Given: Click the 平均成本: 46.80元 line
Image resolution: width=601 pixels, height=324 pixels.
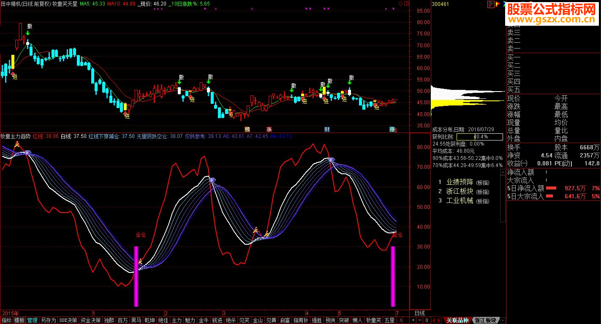Looking at the screenshot, I should pyautogui.click(x=454, y=151).
